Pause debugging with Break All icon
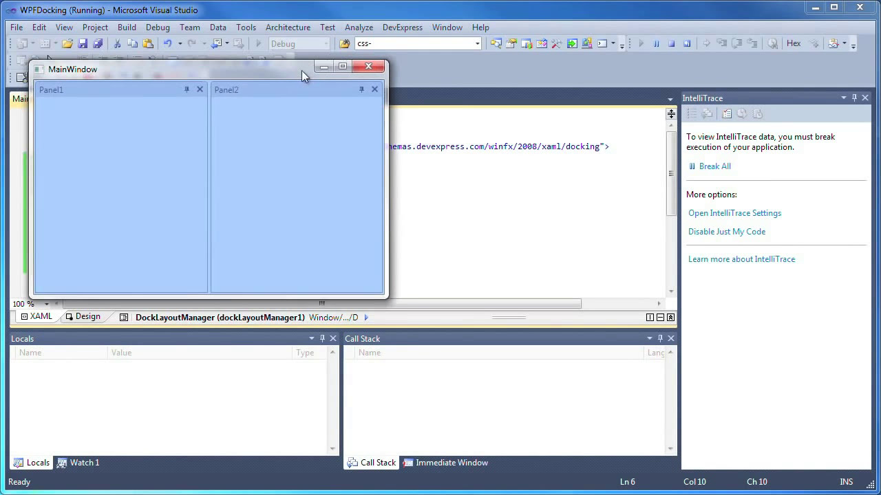 click(x=657, y=43)
